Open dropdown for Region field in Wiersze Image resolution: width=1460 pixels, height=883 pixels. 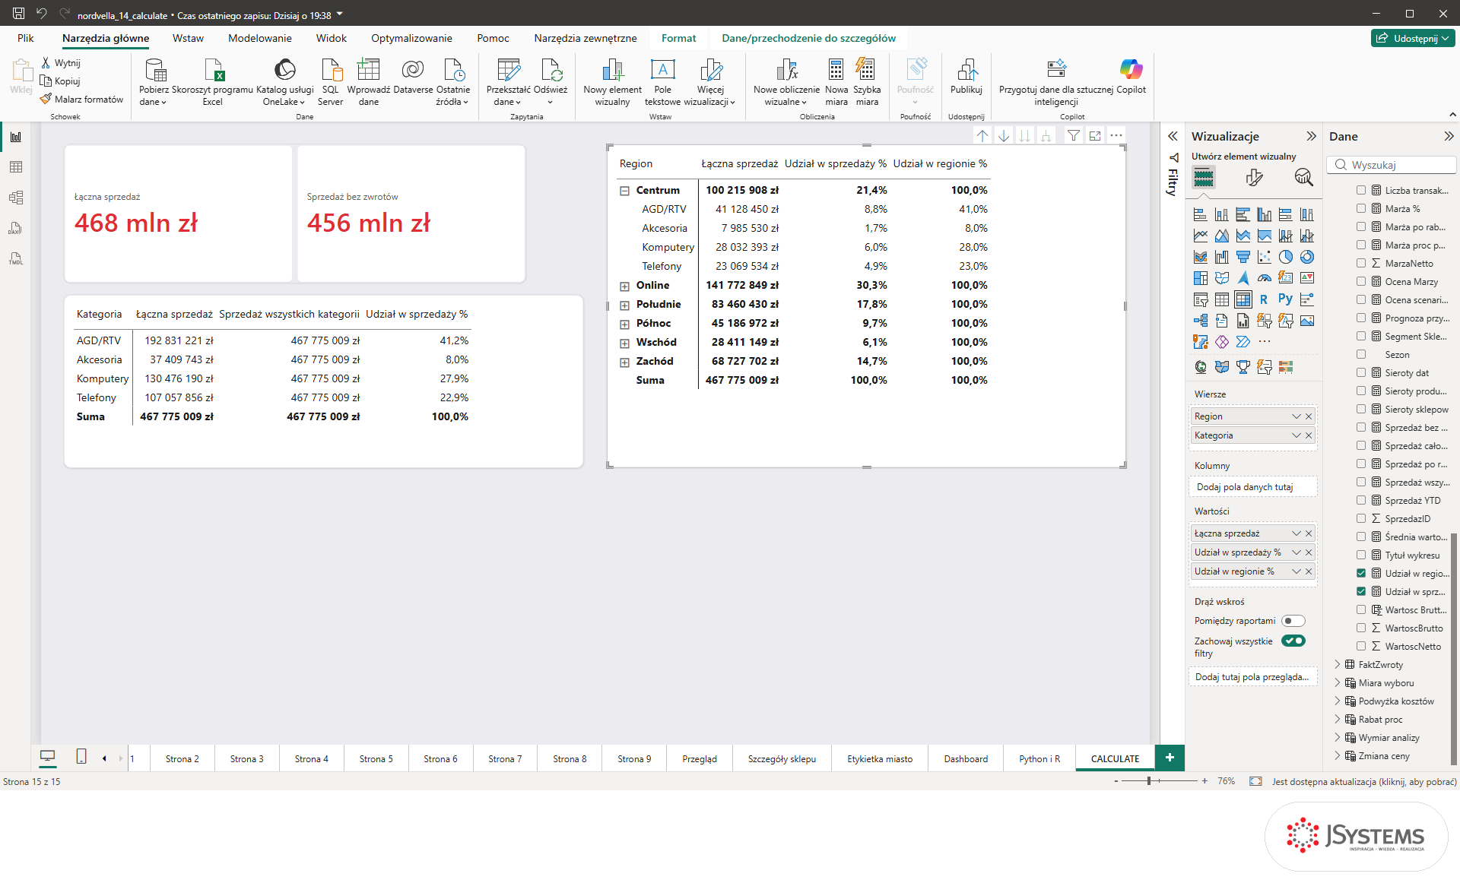[1297, 416]
